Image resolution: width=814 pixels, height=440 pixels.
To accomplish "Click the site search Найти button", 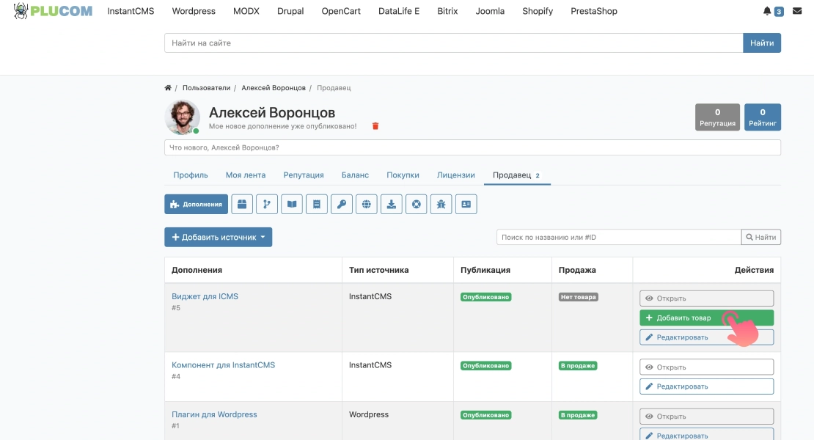I will [762, 43].
